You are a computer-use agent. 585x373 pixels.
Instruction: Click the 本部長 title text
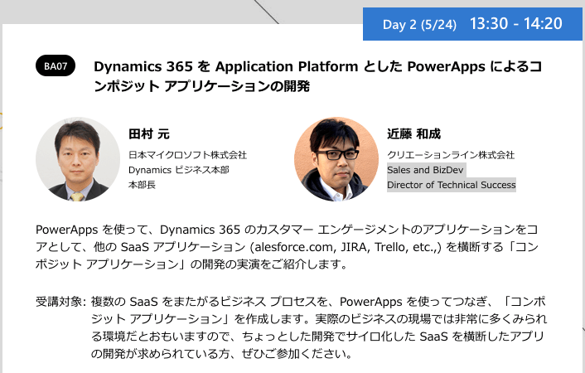pyautogui.click(x=142, y=185)
